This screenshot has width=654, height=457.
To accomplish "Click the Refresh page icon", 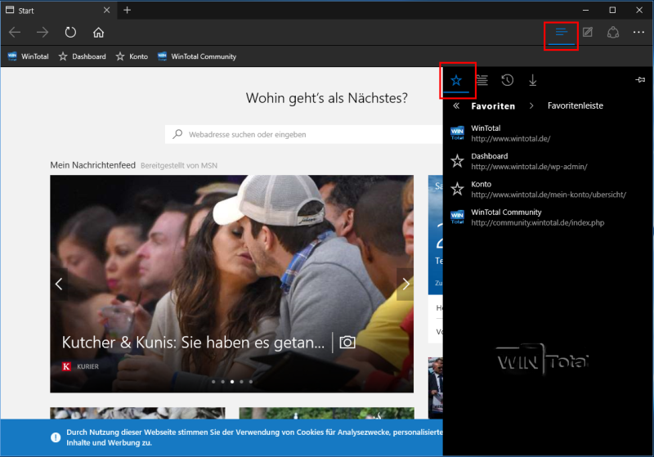I will [71, 33].
